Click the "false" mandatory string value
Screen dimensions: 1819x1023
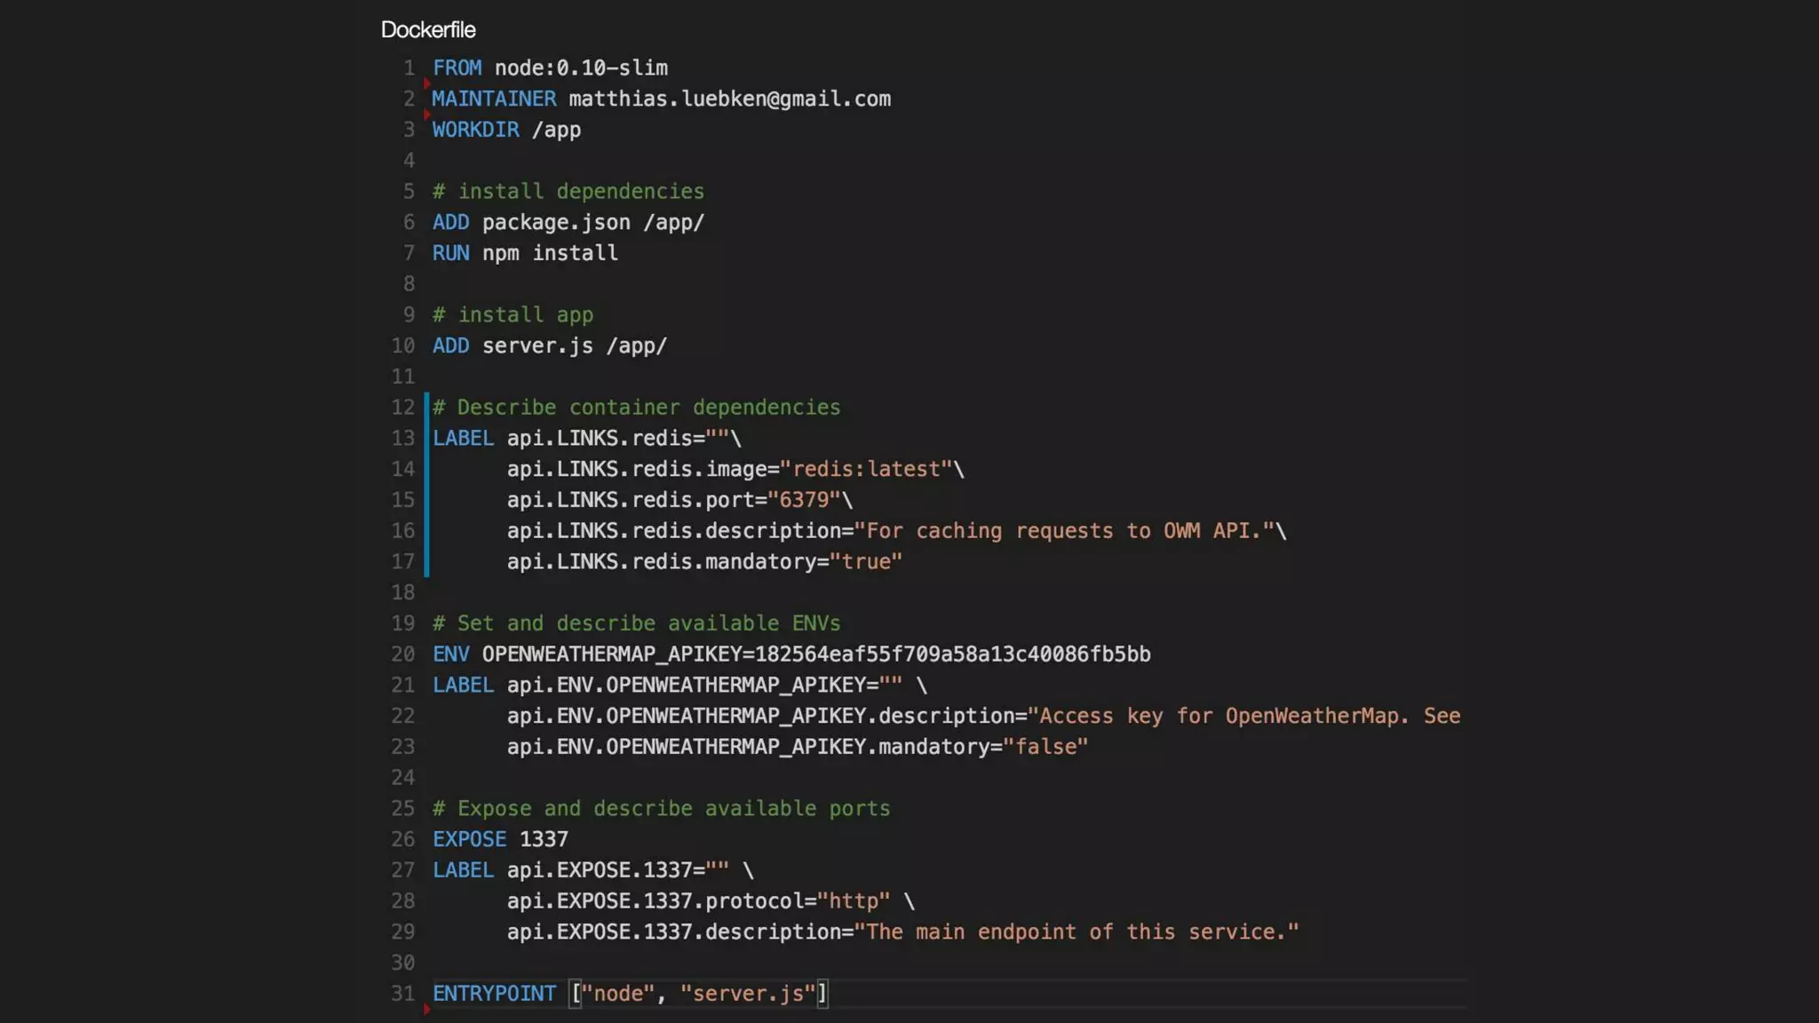[x=1045, y=747]
